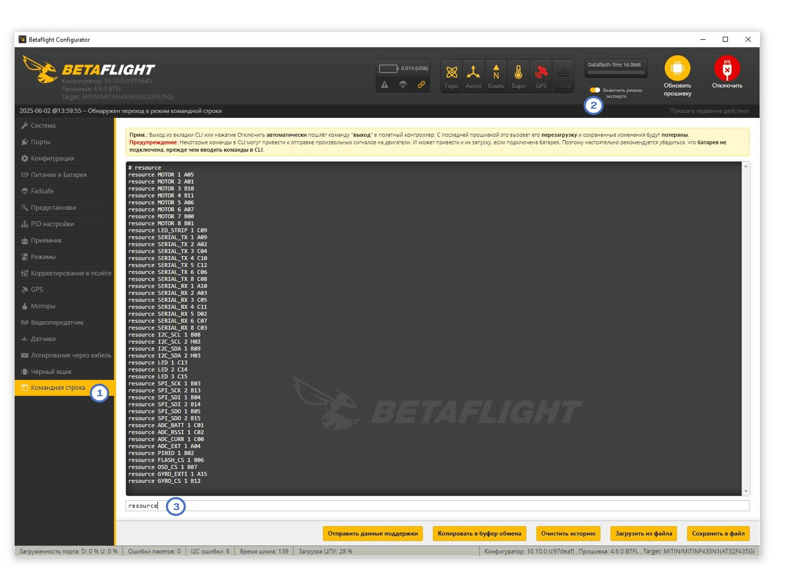The height and width of the screenshot is (570, 802).
Task: Click the CLI output scrollbar down arrow
Action: point(746,491)
